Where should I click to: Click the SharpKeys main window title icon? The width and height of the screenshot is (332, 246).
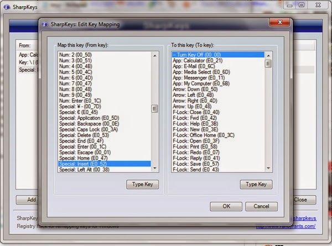pyautogui.click(x=7, y=7)
